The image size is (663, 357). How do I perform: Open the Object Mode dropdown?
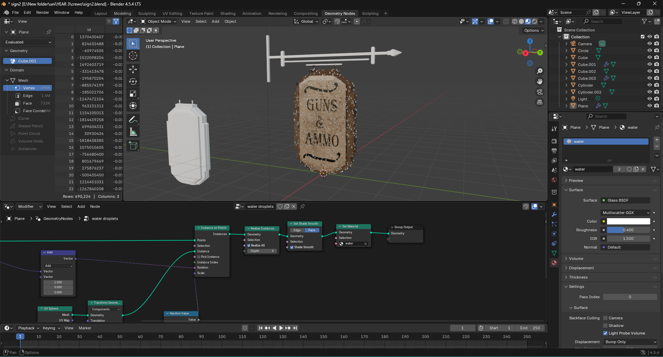159,21
